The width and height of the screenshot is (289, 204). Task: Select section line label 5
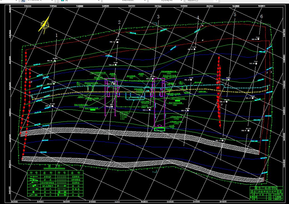235,14
